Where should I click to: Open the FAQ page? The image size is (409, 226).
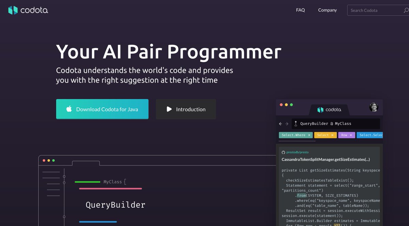click(x=300, y=10)
